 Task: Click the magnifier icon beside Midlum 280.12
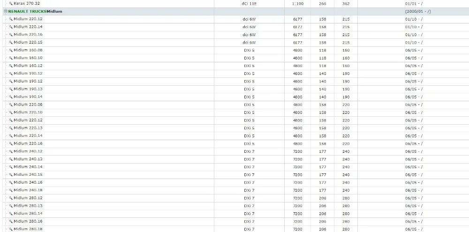pos(11,198)
